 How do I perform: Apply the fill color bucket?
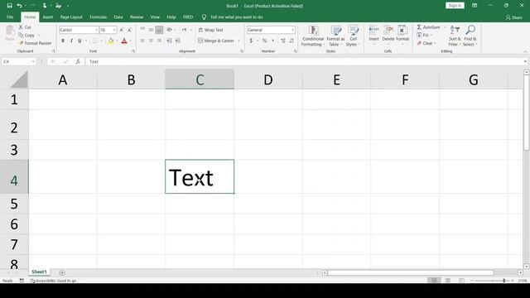[110, 41]
